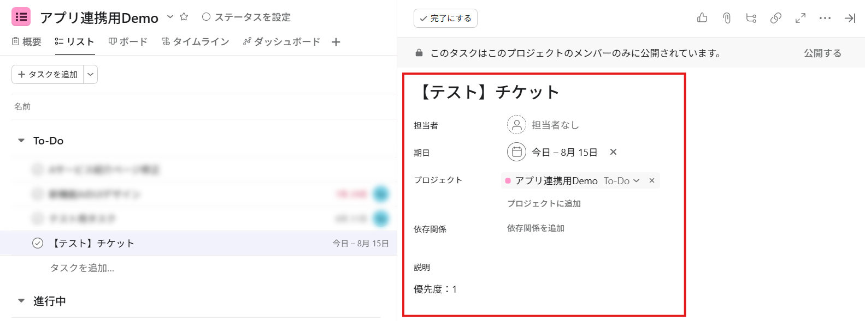The width and height of the screenshot is (865, 321).
Task: Open the due date calendar icon
Action: (x=516, y=152)
